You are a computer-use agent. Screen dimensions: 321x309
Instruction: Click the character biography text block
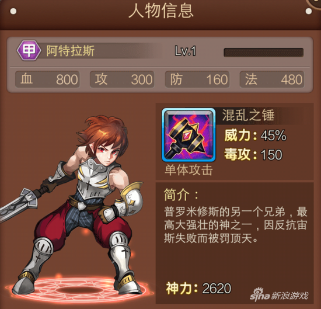(x=235, y=225)
